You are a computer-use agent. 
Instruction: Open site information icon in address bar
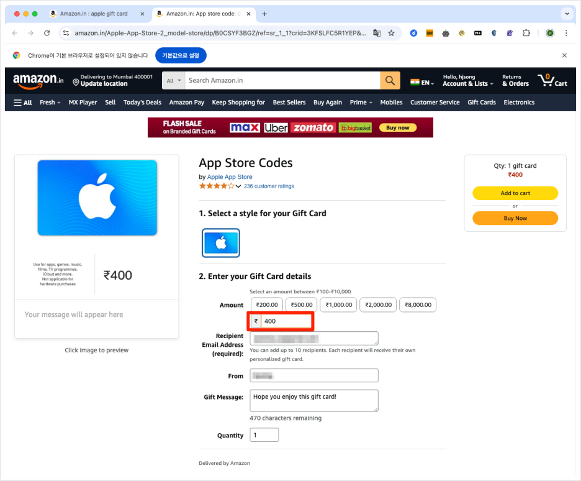pyautogui.click(x=66, y=33)
